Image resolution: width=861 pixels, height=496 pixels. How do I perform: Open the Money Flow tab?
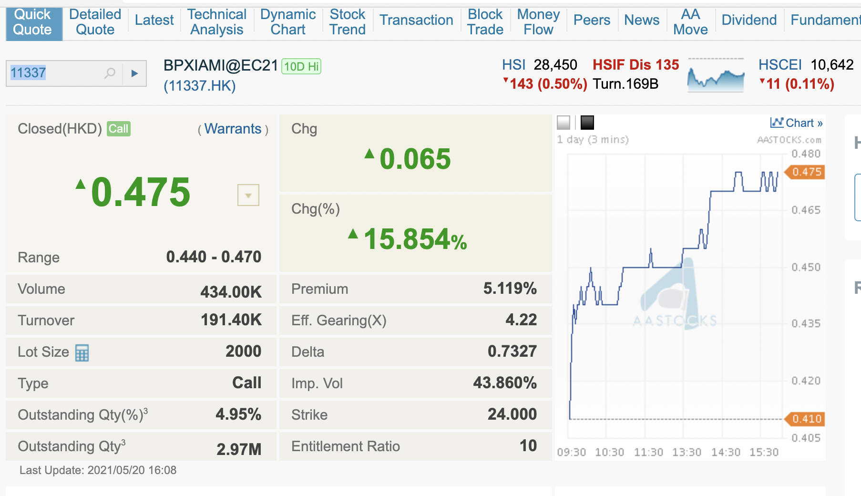[x=538, y=22]
